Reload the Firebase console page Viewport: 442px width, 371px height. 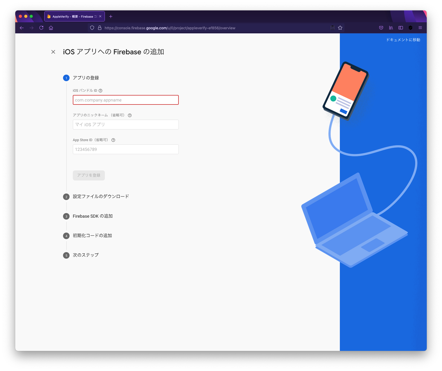click(41, 28)
